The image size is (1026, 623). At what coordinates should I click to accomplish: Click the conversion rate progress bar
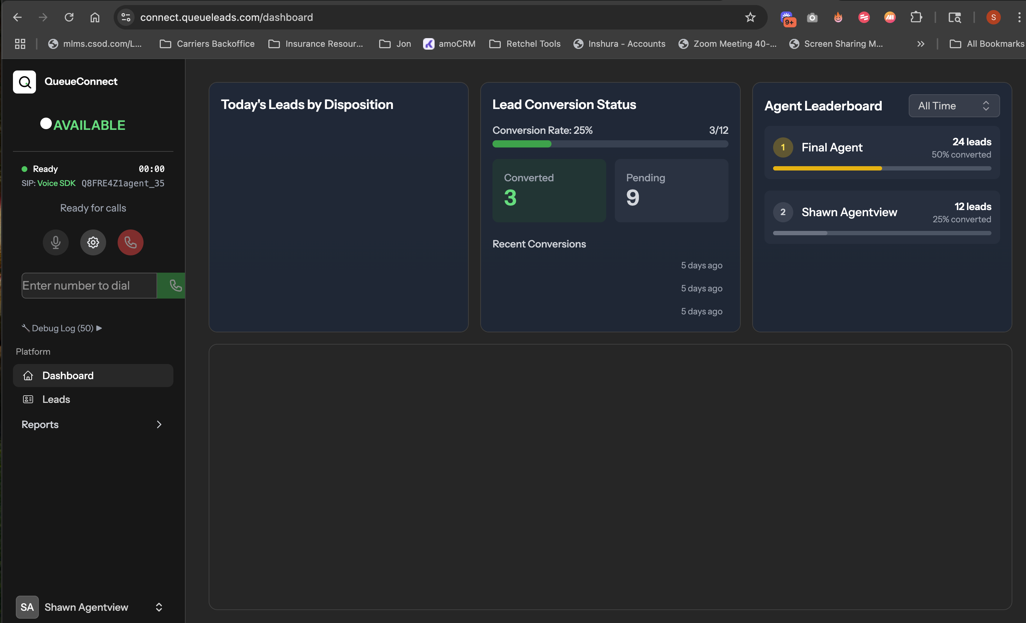point(610,144)
